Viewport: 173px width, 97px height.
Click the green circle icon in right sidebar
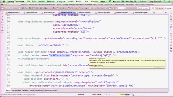171,19
